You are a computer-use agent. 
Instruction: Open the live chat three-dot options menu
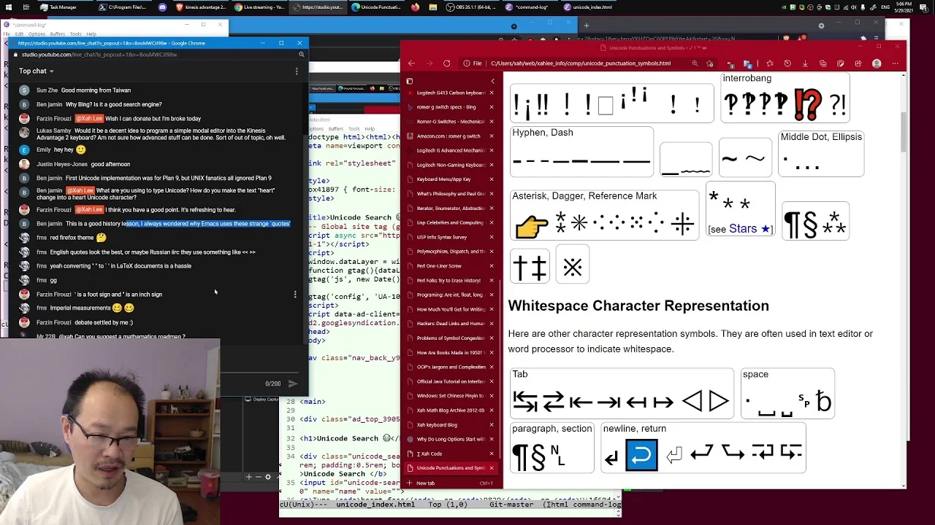tap(297, 71)
